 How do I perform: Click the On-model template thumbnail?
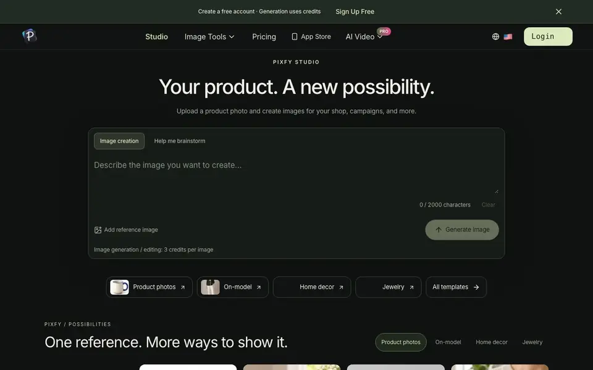tap(210, 287)
